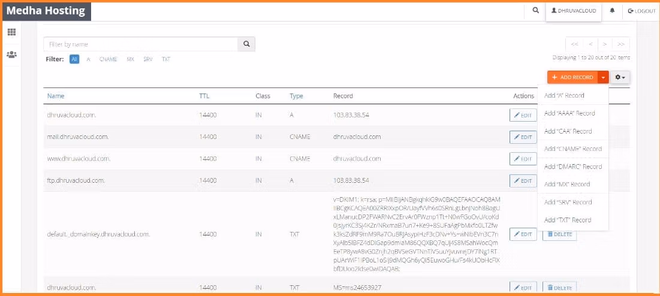Open the gear settings dropdown

[620, 77]
